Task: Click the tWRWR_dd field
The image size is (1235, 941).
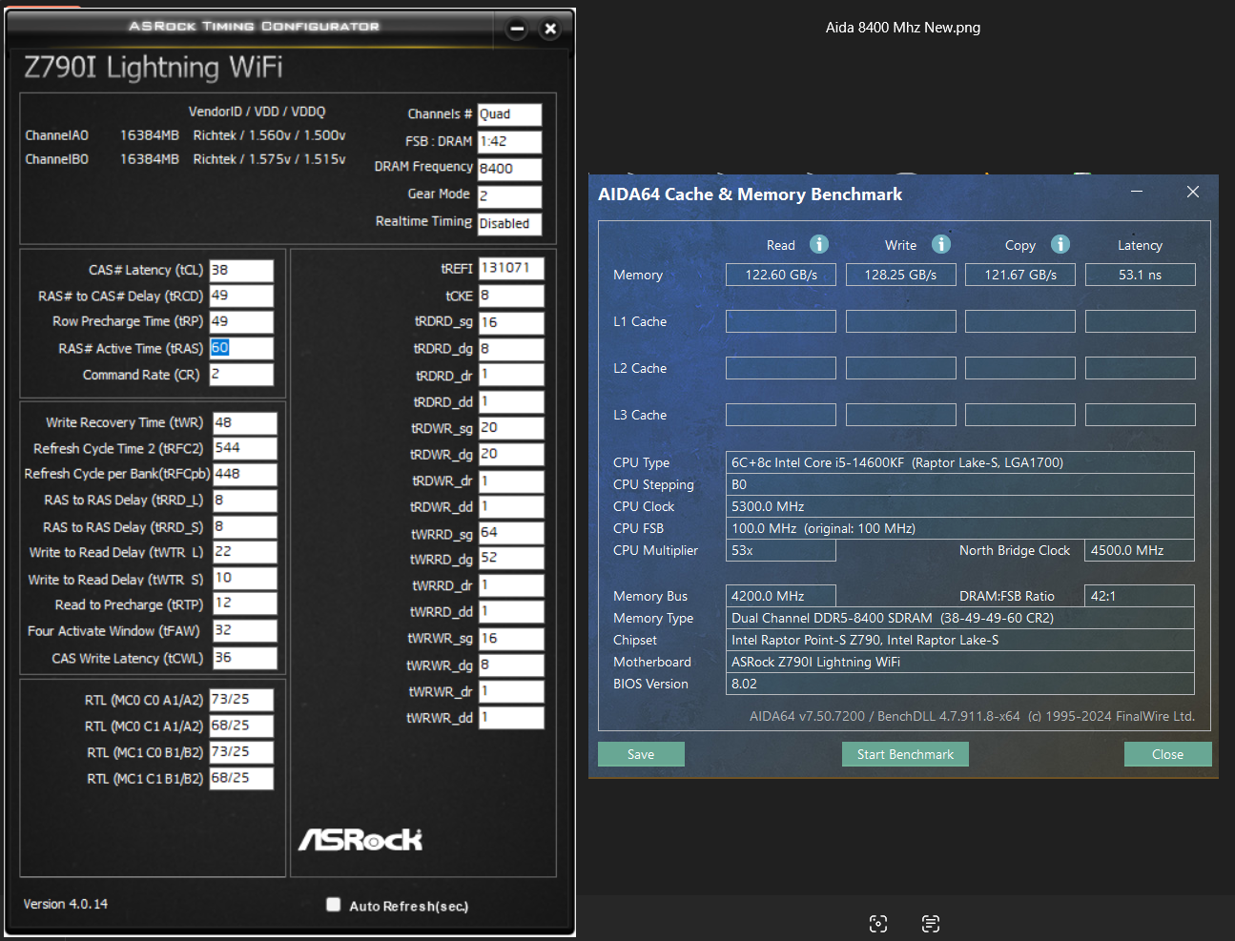Action: click(511, 717)
